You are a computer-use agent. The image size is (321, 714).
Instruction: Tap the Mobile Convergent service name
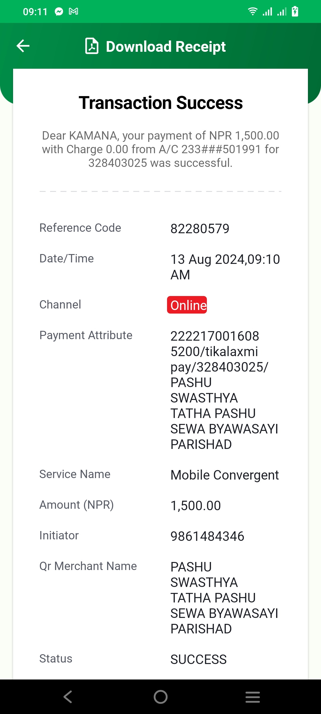point(225,475)
